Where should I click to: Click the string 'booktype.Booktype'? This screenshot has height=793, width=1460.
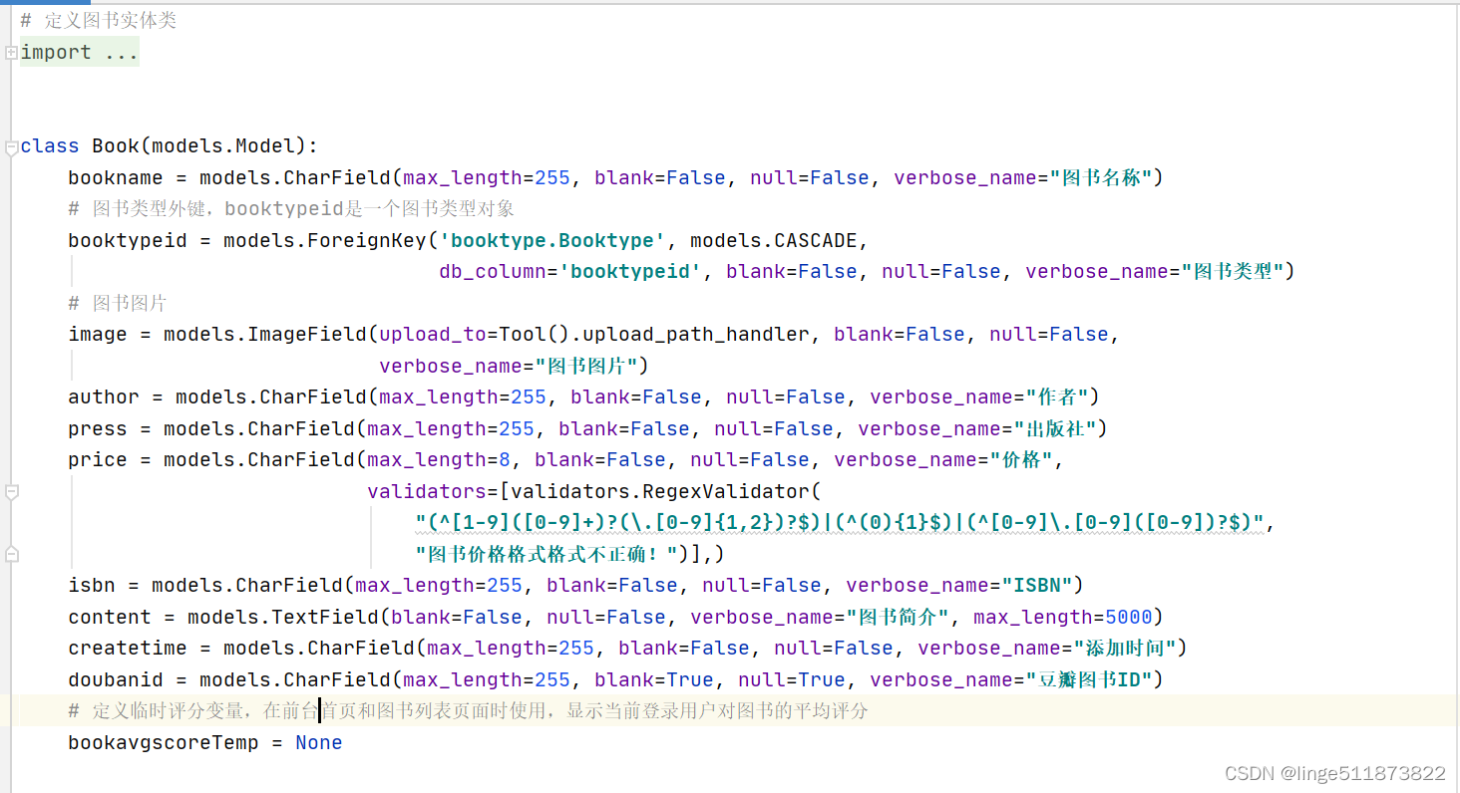(553, 240)
